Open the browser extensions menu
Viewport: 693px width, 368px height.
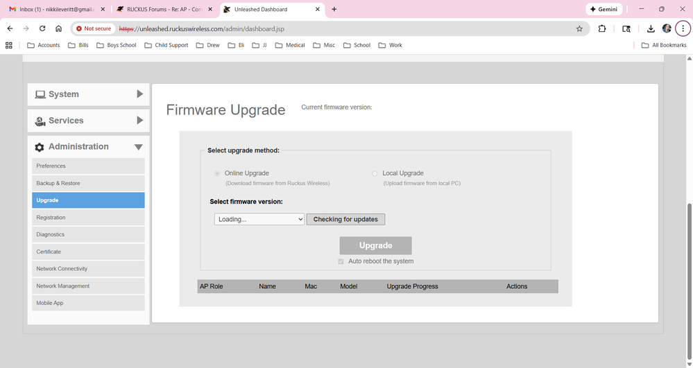tap(602, 28)
